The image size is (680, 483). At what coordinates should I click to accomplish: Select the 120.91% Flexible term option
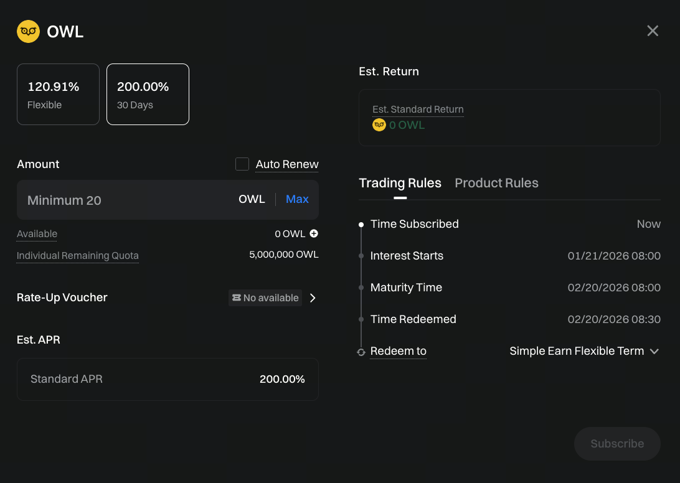[58, 94]
